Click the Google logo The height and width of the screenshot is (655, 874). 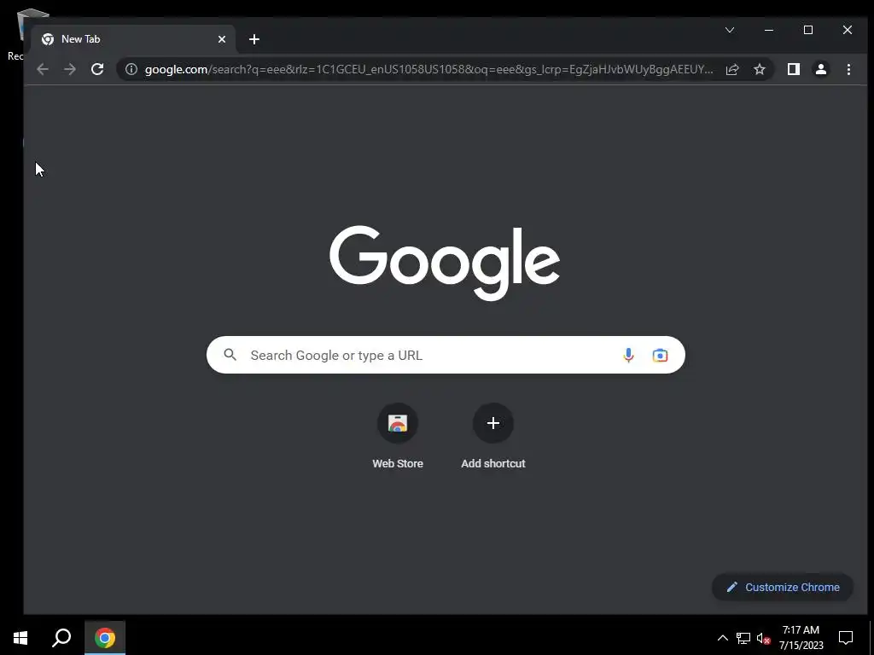pyautogui.click(x=445, y=263)
